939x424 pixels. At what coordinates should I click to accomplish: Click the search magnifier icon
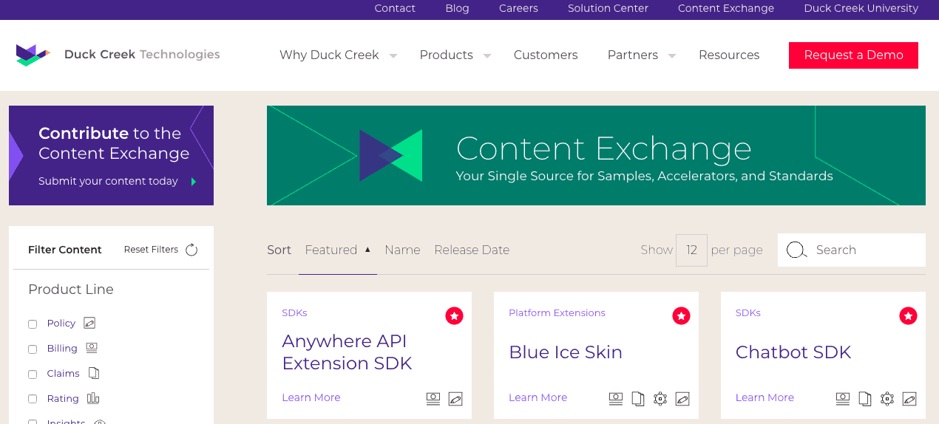pos(796,250)
